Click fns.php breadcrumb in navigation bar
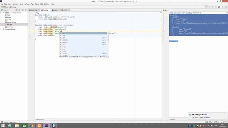This screenshot has height=128, width=228. coord(13,7)
